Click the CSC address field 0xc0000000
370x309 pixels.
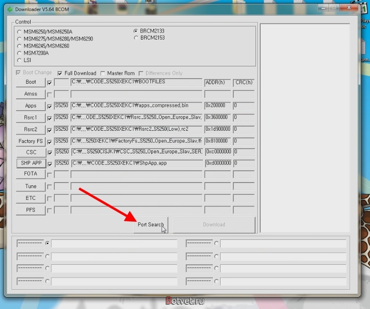[218, 152]
